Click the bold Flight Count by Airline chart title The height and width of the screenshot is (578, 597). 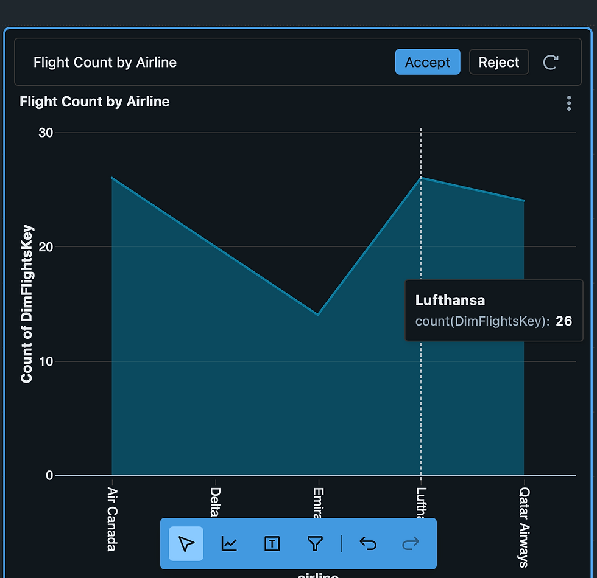click(94, 102)
